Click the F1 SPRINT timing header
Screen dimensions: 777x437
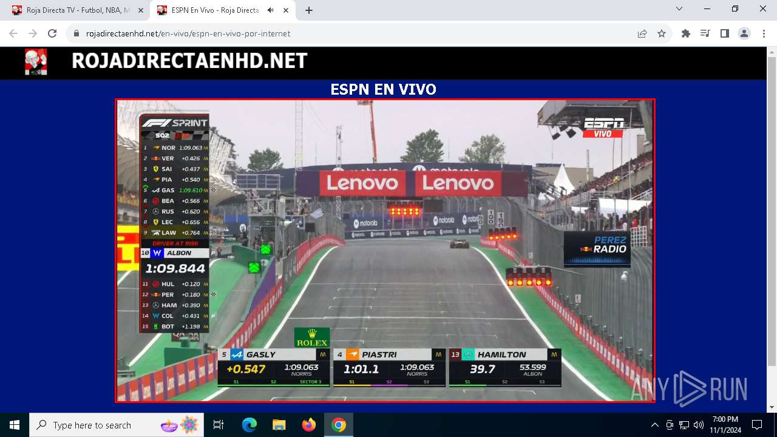point(174,123)
